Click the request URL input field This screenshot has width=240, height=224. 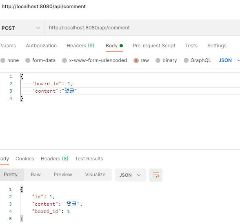[142, 28]
